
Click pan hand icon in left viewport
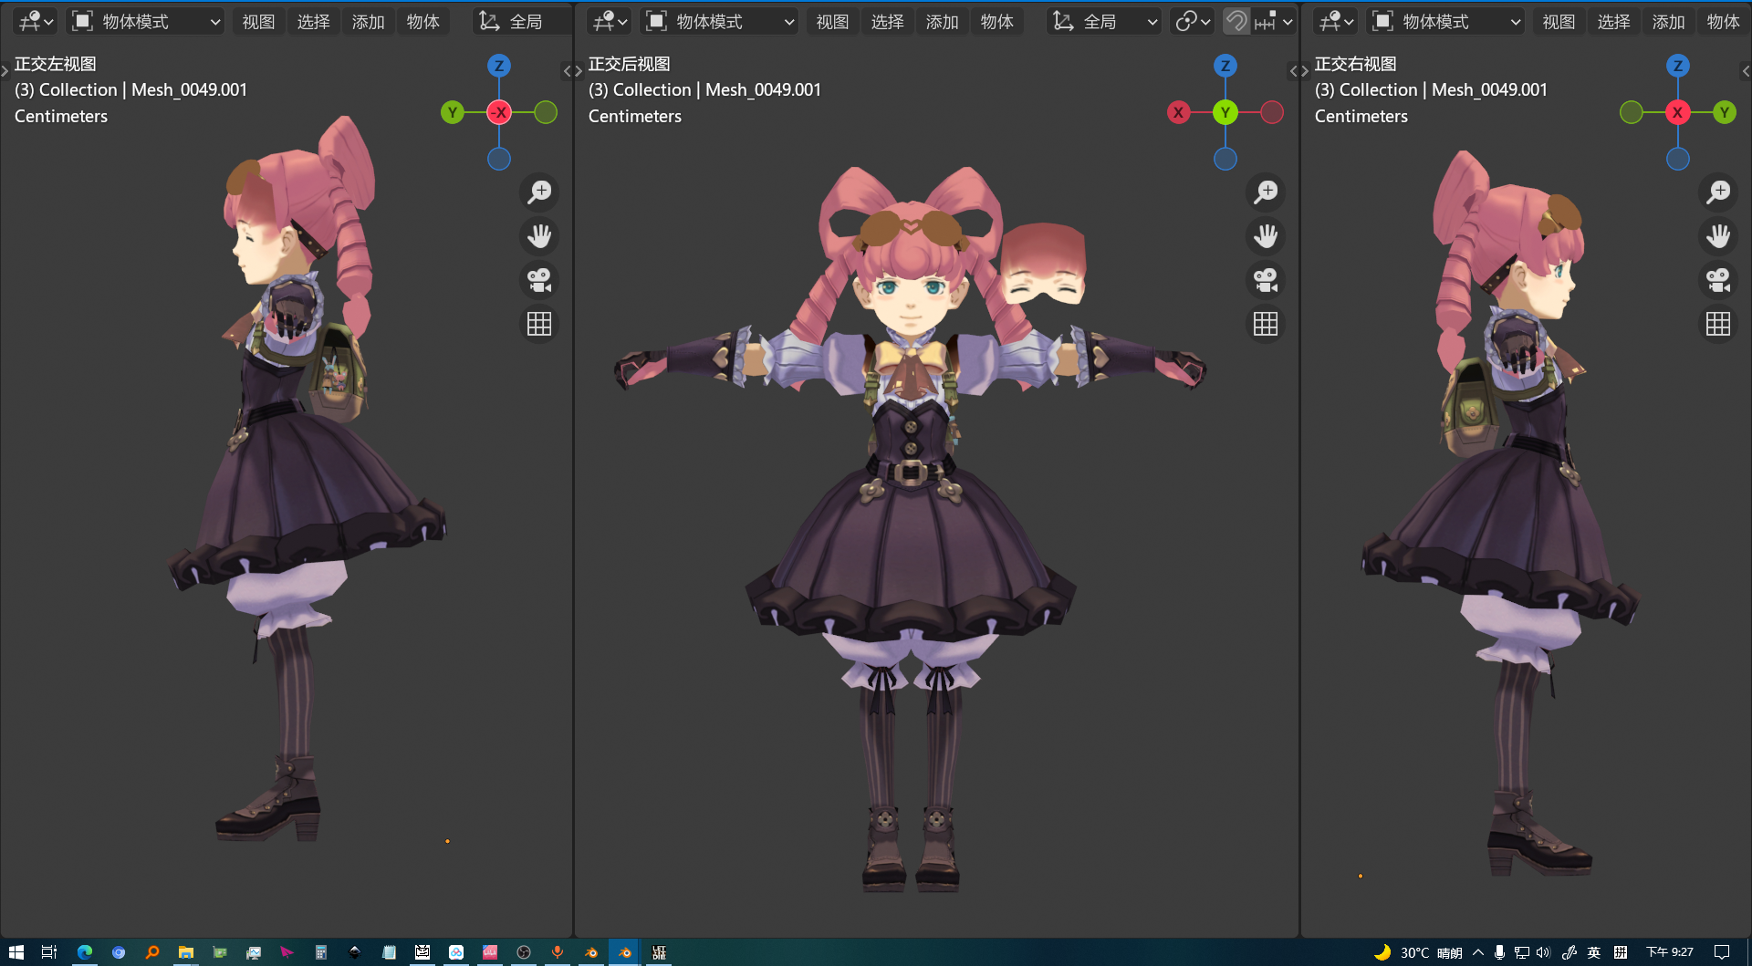point(539,235)
